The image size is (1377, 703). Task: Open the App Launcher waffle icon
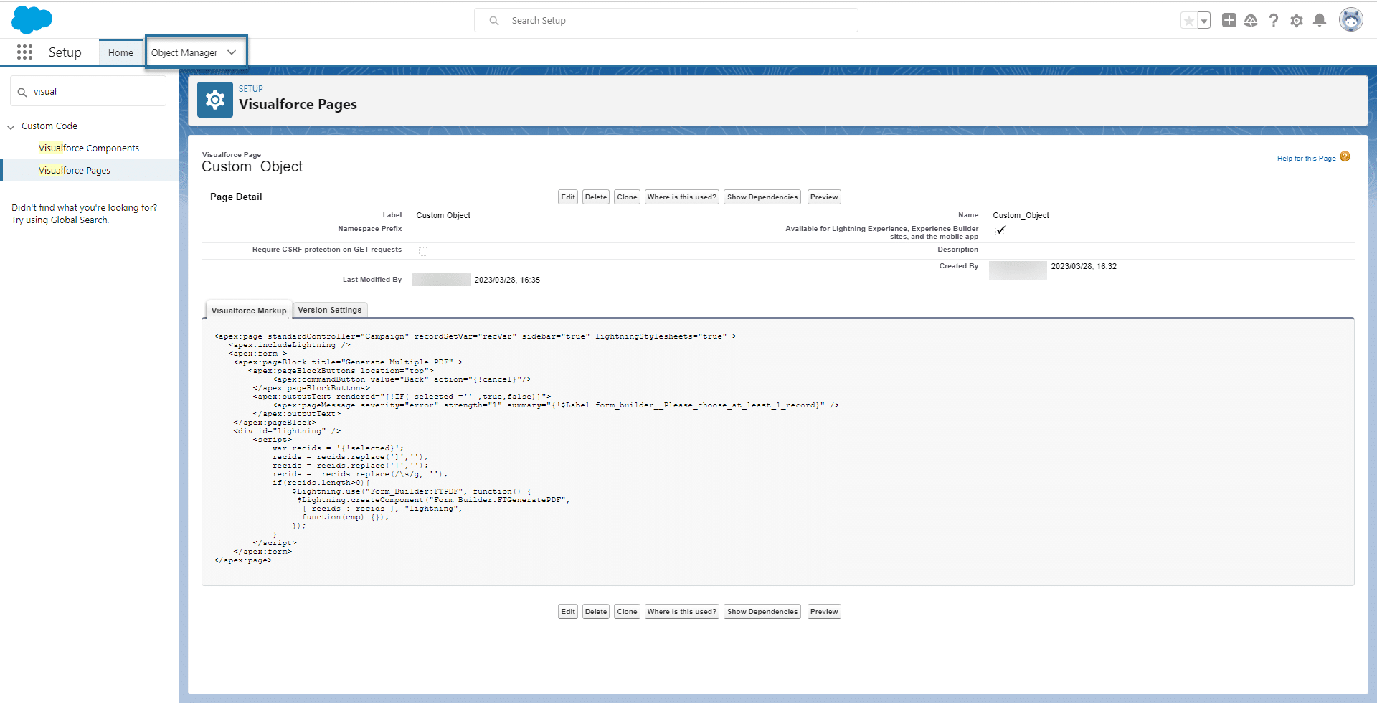tap(24, 52)
